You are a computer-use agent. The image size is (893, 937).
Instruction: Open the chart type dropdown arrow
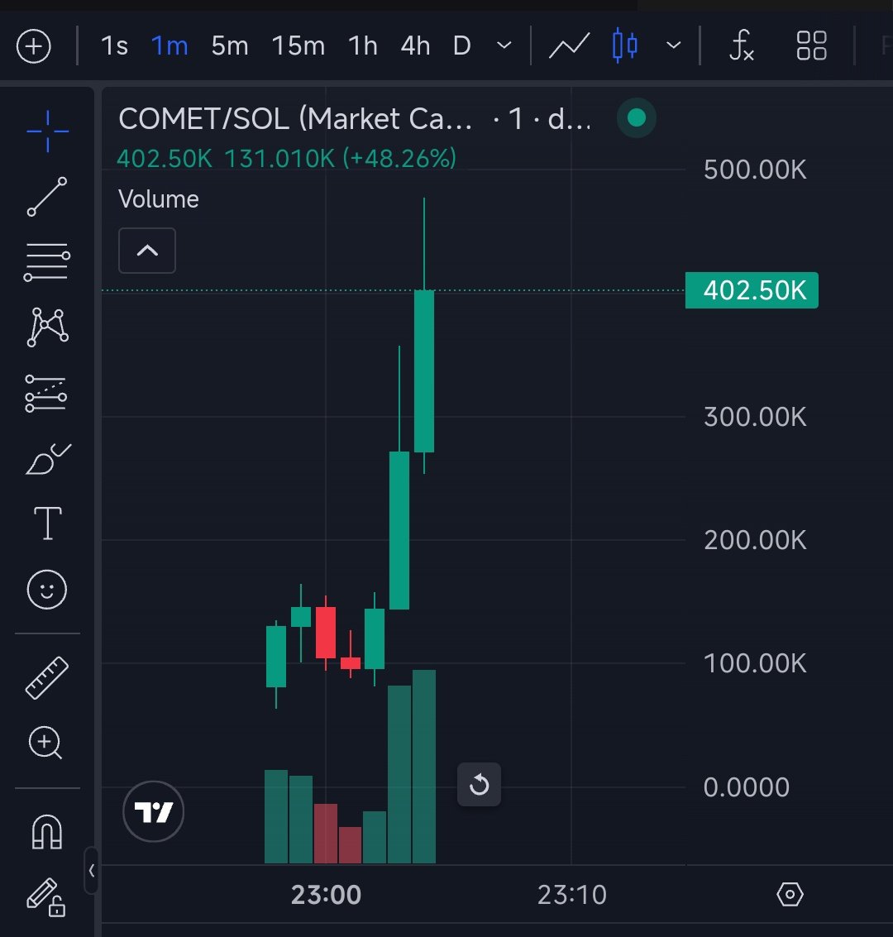(674, 45)
